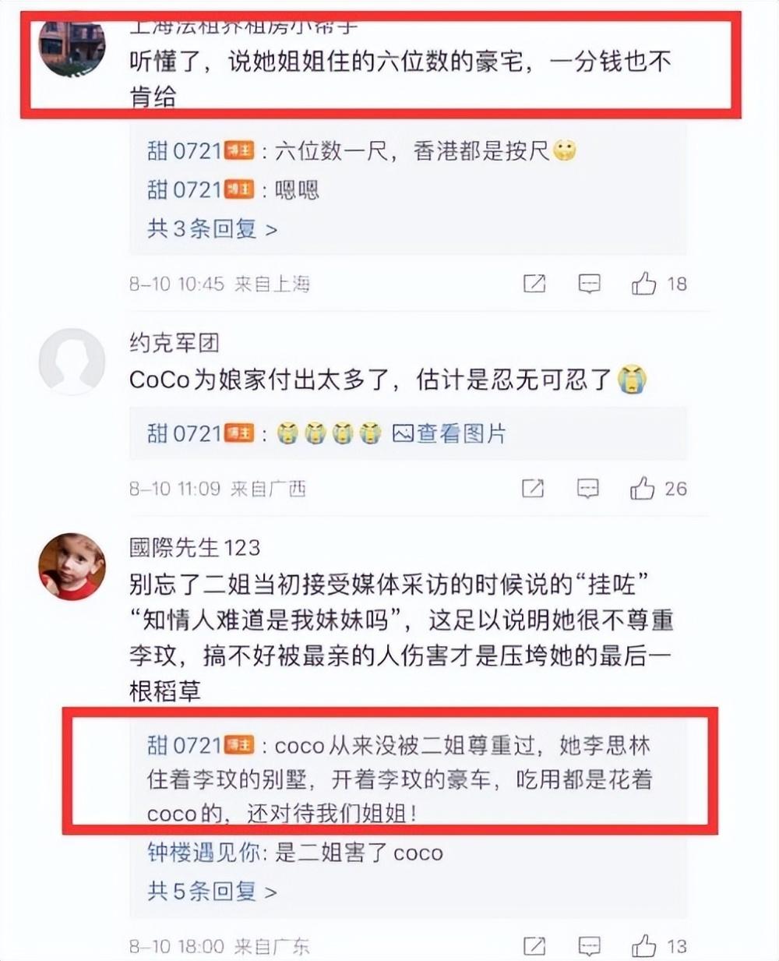This screenshot has height=961, width=779.
Task: Click 國際先生123's child avatar
Action: pyautogui.click(x=72, y=567)
